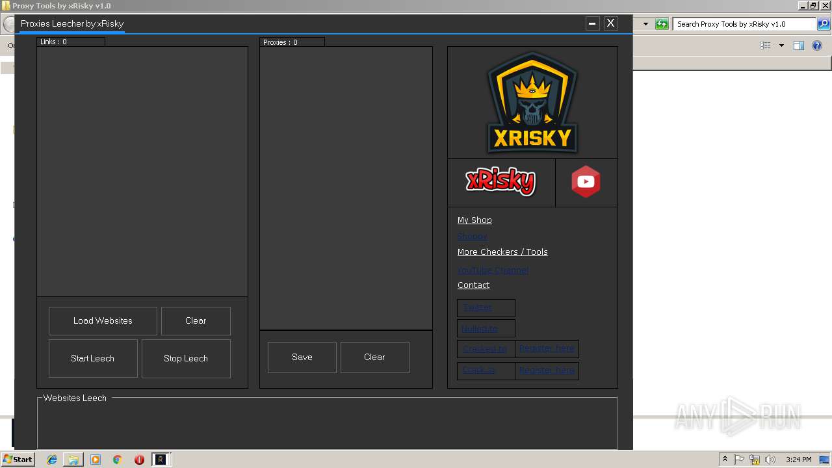This screenshot has height=468, width=832.
Task: Click Register here next to Crack.sx
Action: (547, 370)
